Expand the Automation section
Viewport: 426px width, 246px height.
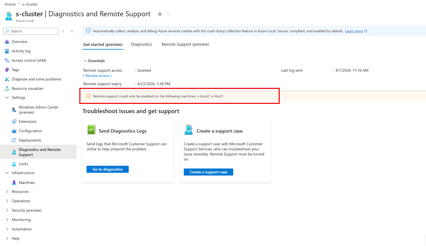tap(7, 229)
